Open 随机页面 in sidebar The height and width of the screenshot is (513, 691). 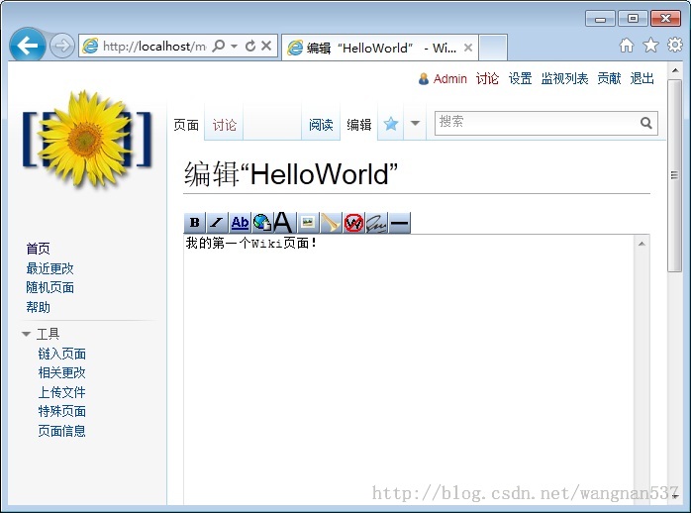point(49,288)
